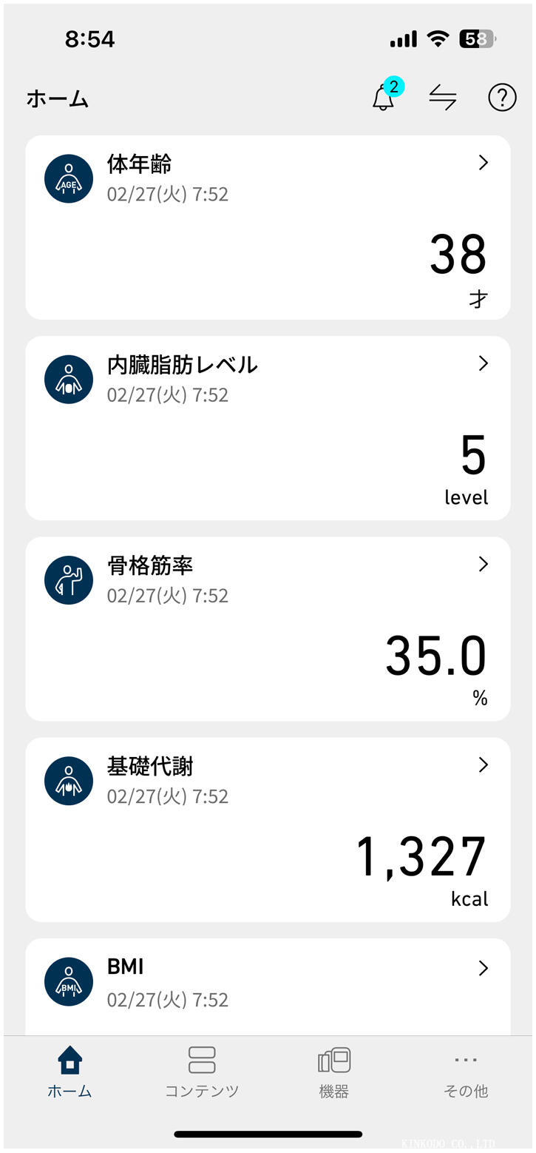Tap the sync transfer arrows icon
The image size is (536, 1153).
443,98
